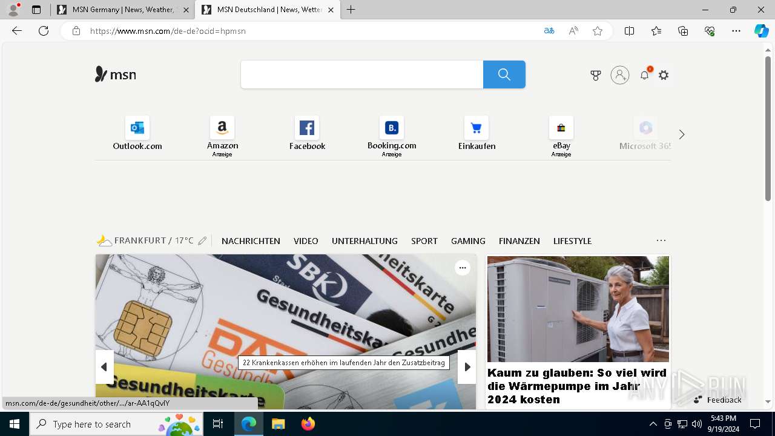This screenshot has height=436, width=775.
Task: Open UNTERHALTUNG category
Action: pos(364,241)
